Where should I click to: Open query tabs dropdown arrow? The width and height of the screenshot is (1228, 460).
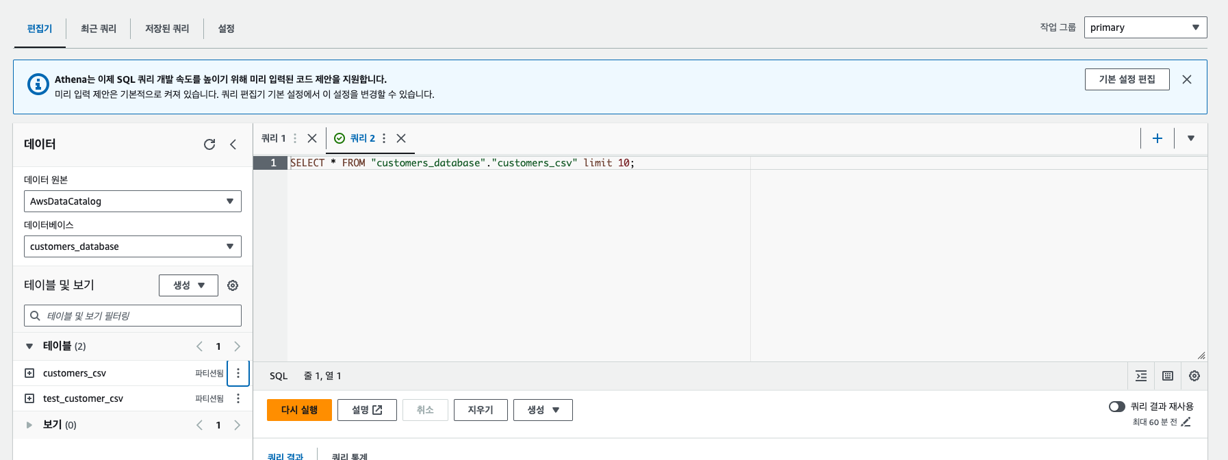point(1191,138)
